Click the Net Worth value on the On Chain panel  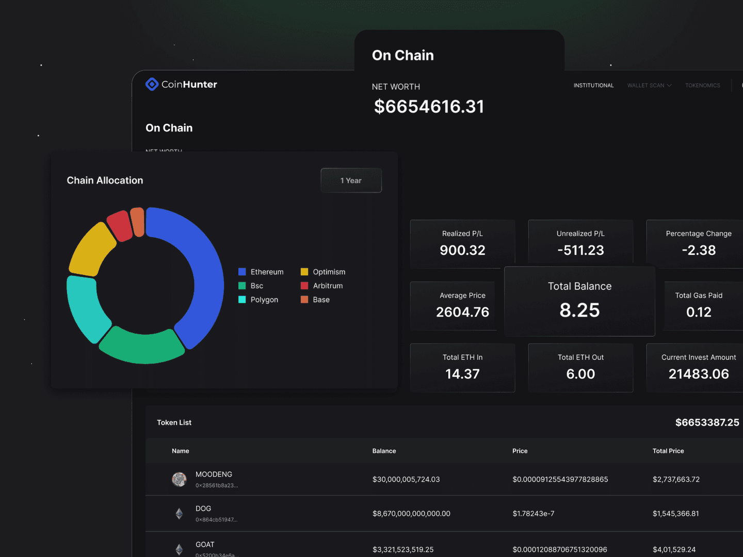coord(429,106)
